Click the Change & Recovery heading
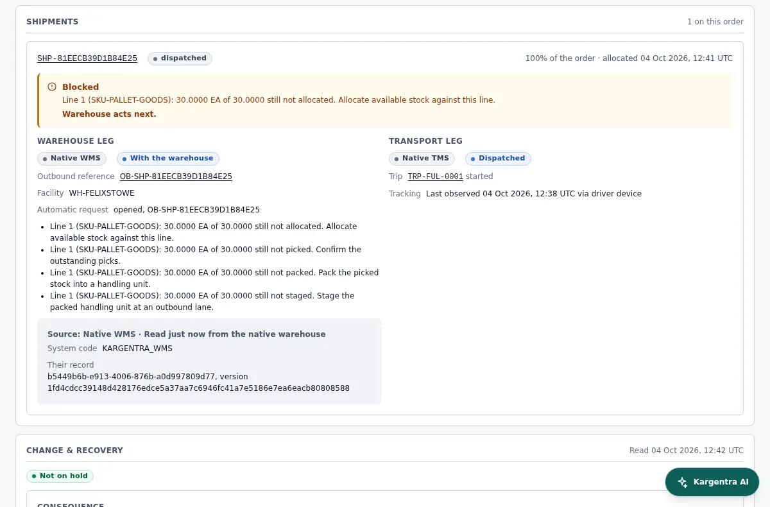 pyautogui.click(x=74, y=451)
